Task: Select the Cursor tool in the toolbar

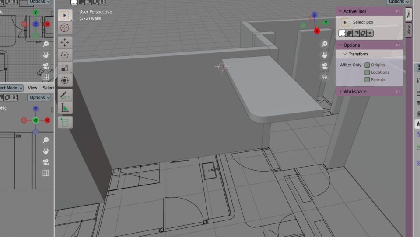Action: (x=65, y=28)
